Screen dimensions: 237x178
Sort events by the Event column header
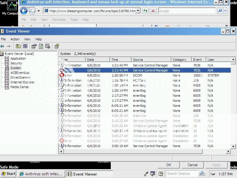tap(198, 60)
